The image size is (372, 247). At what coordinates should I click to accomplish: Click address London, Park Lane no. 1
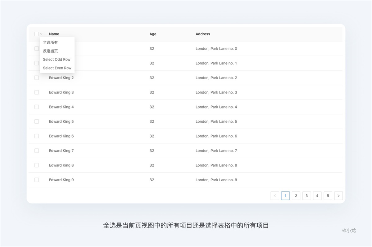[x=216, y=63]
